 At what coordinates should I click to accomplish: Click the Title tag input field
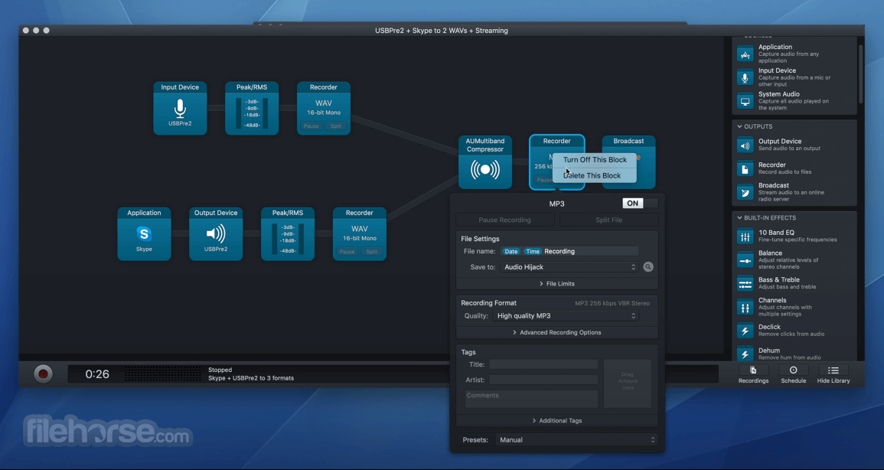point(543,364)
